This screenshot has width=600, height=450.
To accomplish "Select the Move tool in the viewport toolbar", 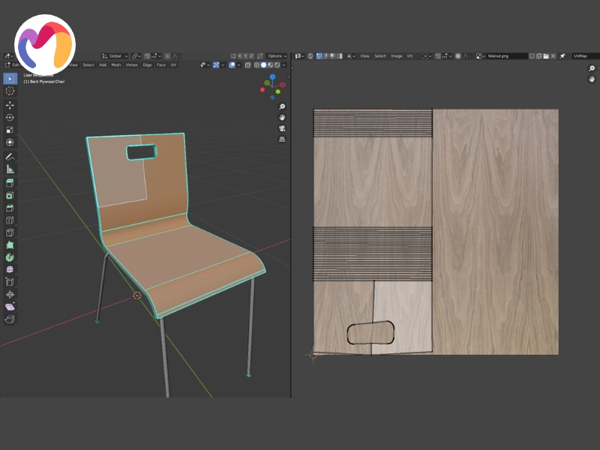I will tap(9, 104).
